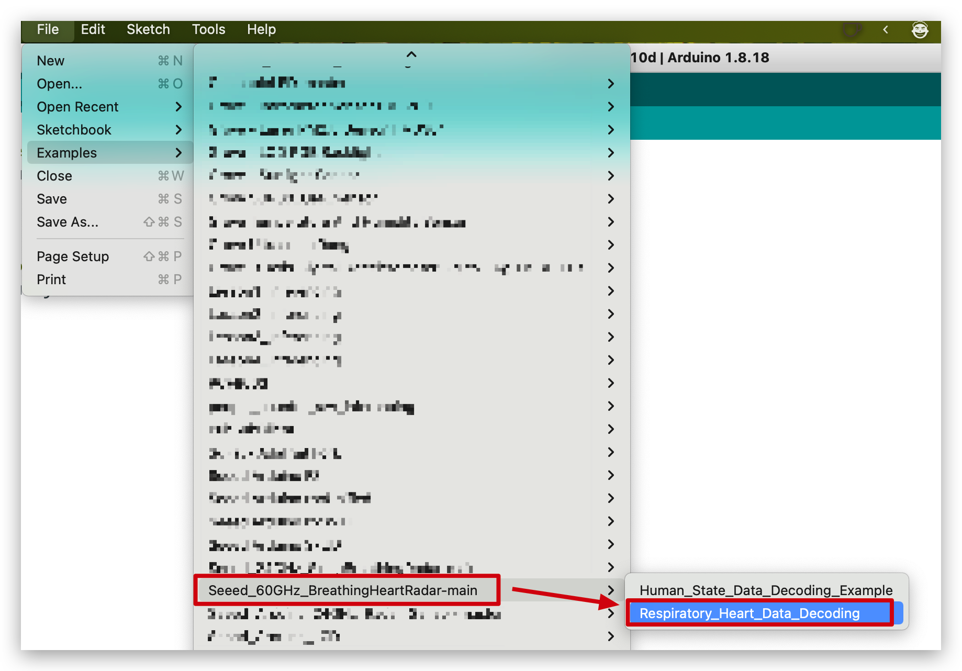962x671 pixels.
Task: Open Human_State_Data_Decoding_Example sketch
Action: coord(766,590)
